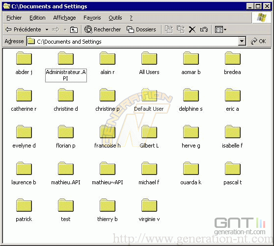
Task: Open the Affichage menu
Action: [x=64, y=18]
